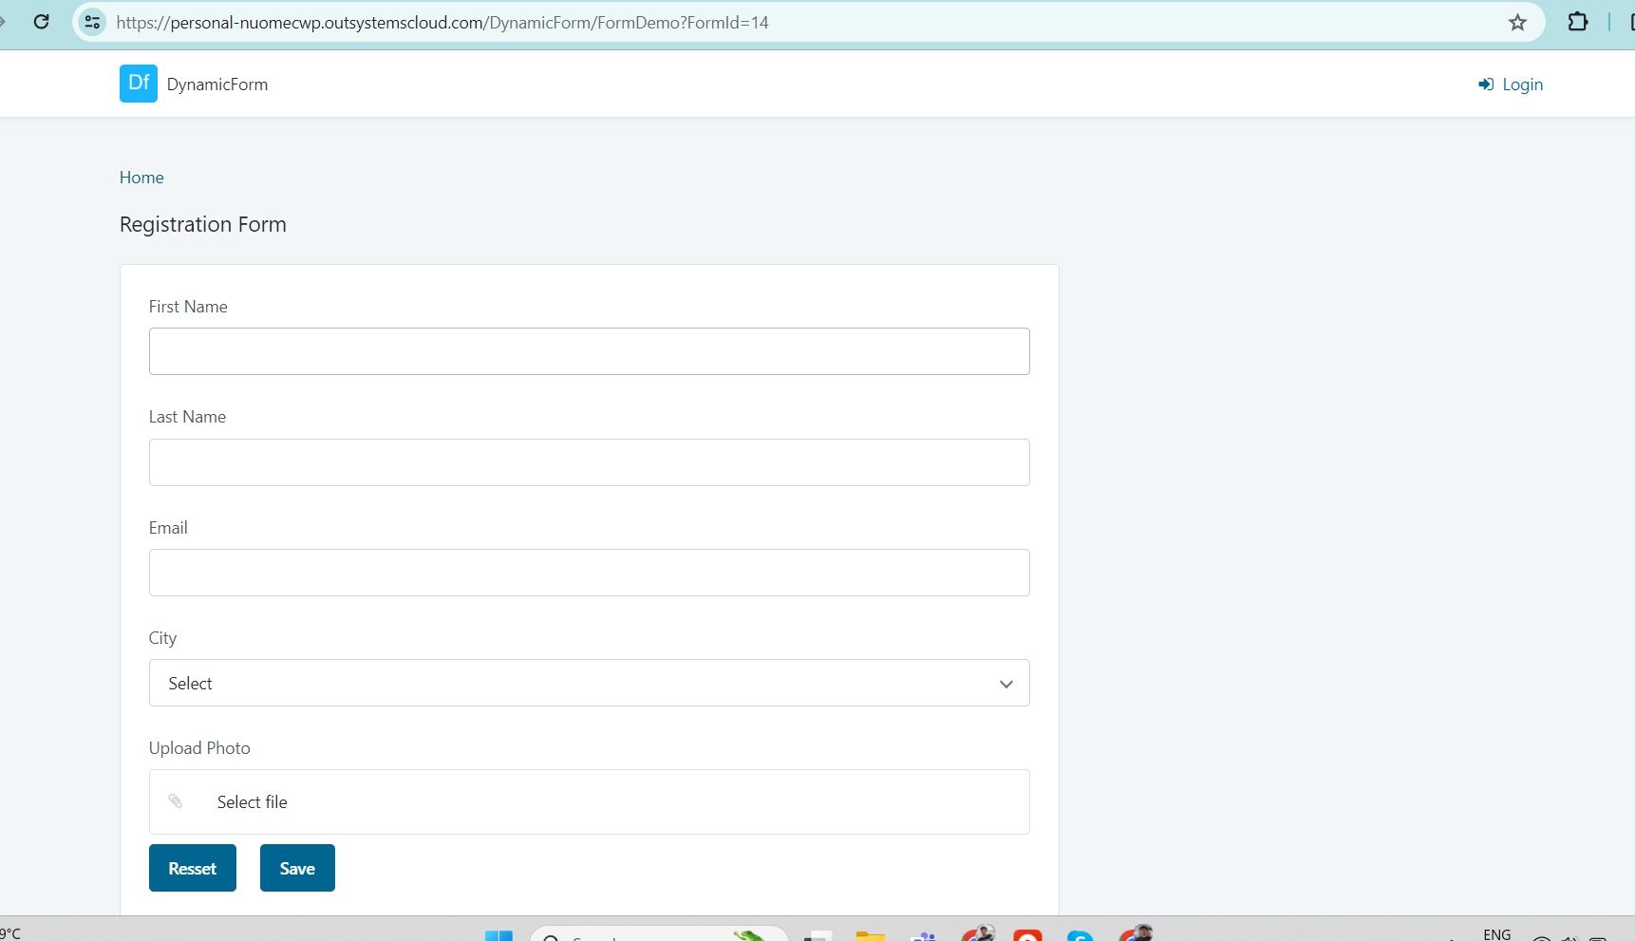Viewport: 1635px width, 941px height.
Task: Open the Windows Start button on taskbar
Action: [498, 935]
